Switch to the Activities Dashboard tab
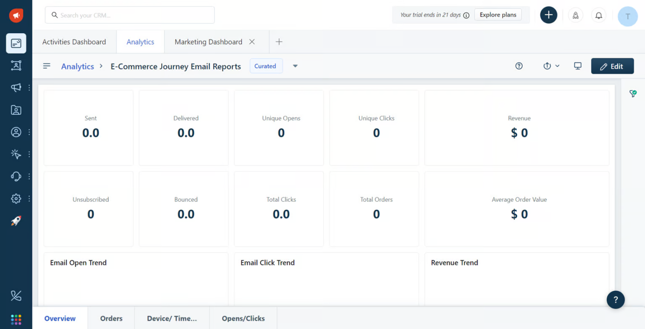 (74, 42)
